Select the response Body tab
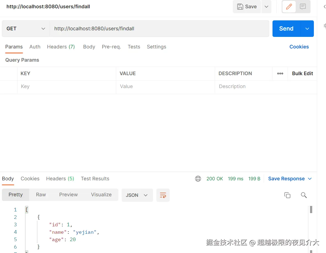 [x=8, y=179]
